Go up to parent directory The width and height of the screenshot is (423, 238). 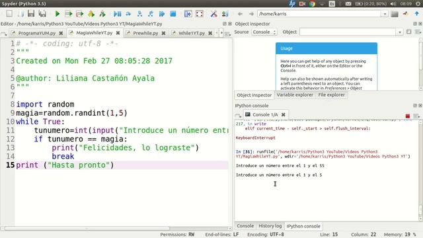point(417,14)
